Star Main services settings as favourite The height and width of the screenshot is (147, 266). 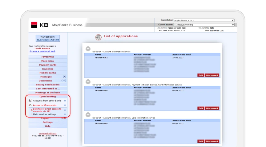click(65, 114)
